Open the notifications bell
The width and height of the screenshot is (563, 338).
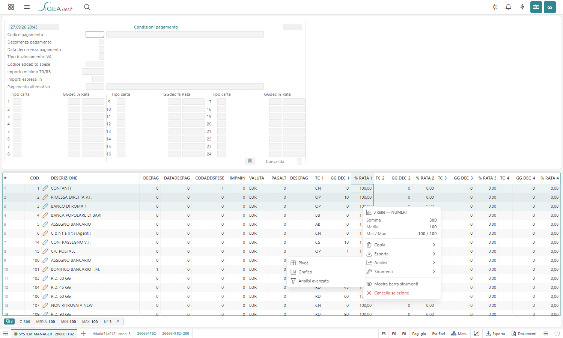click(508, 7)
